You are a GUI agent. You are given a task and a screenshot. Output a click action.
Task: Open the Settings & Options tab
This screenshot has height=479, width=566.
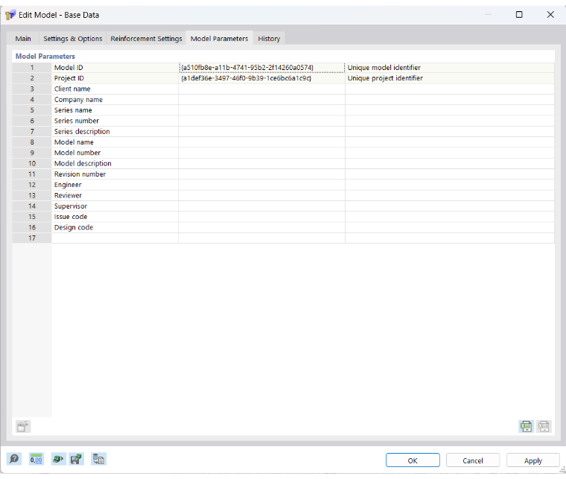click(x=72, y=39)
